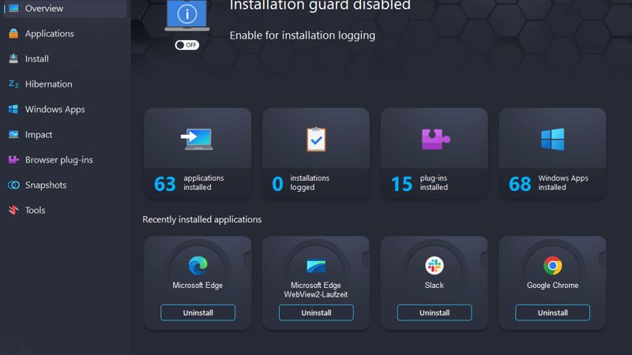Click the Edge WebView2-Laufzeit app icon
This screenshot has width=632, height=355.
(x=316, y=266)
